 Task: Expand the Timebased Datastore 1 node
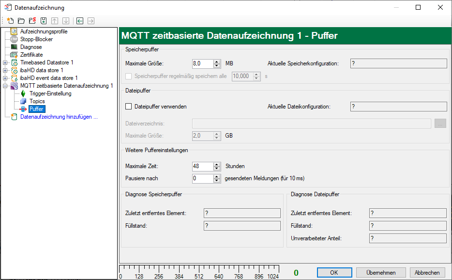click(x=5, y=62)
